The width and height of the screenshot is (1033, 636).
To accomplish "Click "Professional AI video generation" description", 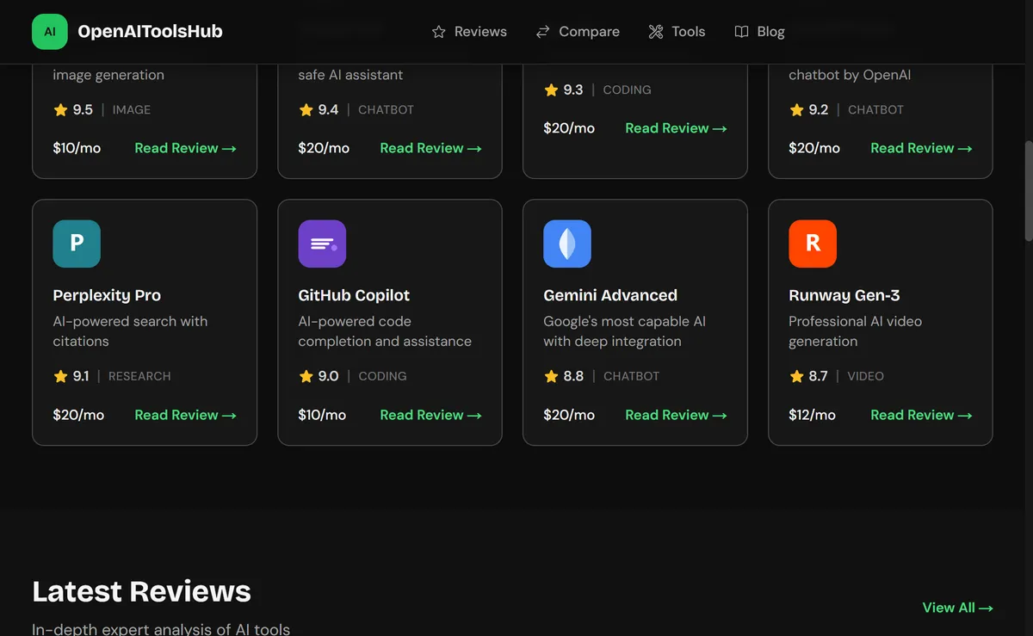I will [855, 331].
